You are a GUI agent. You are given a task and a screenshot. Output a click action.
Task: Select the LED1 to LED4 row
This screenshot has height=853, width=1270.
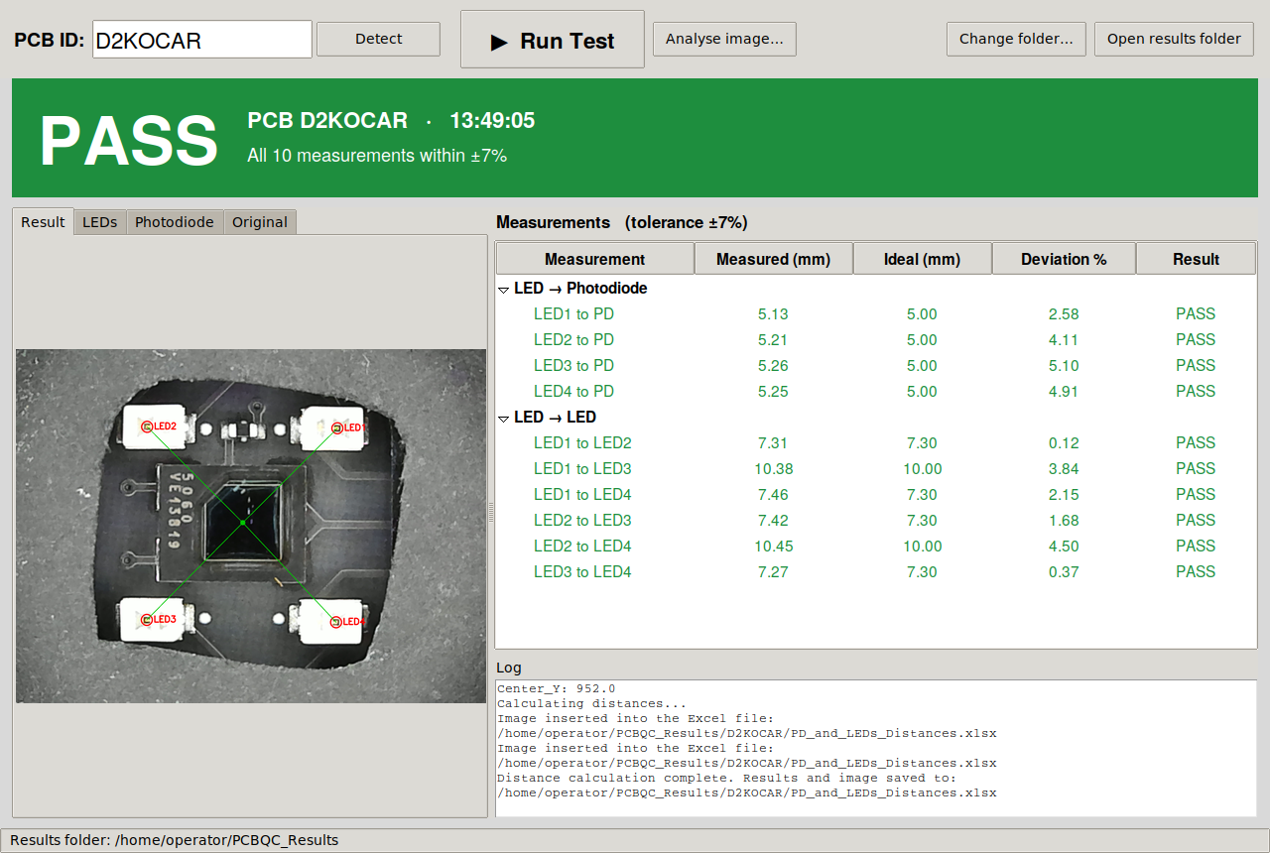pyautogui.click(x=876, y=495)
